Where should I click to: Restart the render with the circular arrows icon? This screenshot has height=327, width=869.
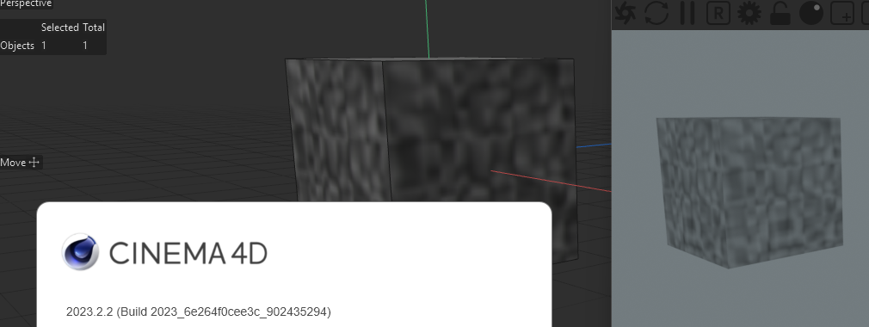(x=656, y=13)
